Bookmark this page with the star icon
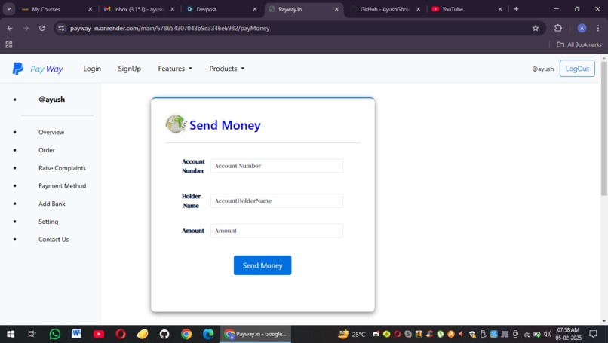608x343 pixels. 536,28
